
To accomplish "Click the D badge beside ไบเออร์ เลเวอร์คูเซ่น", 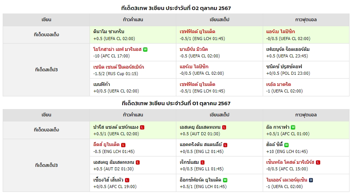I will (311, 180).
